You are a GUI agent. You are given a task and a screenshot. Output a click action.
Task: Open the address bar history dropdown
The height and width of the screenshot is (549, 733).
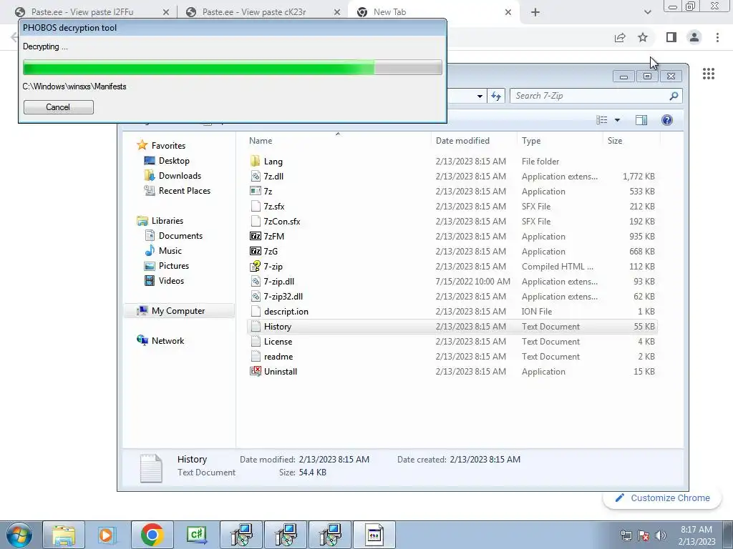click(480, 97)
